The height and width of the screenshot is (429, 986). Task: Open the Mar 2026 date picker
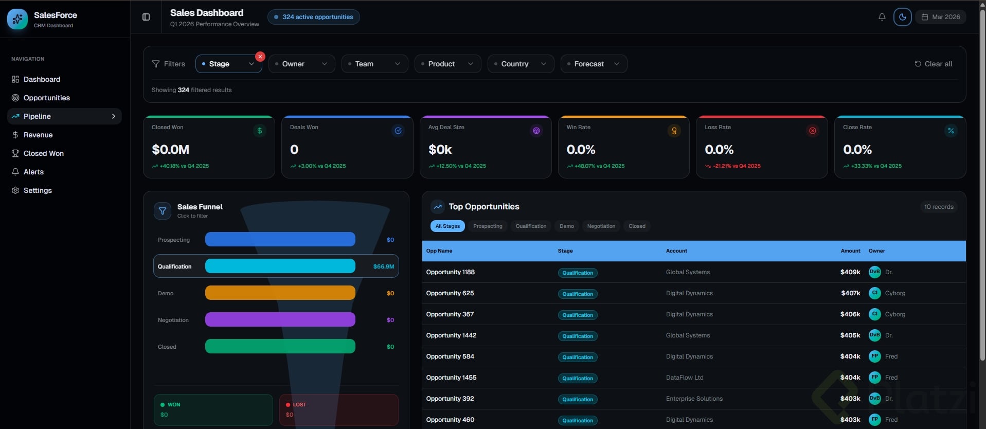click(x=940, y=17)
